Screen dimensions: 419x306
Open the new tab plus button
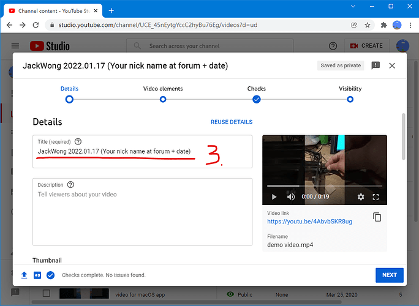pos(111,11)
